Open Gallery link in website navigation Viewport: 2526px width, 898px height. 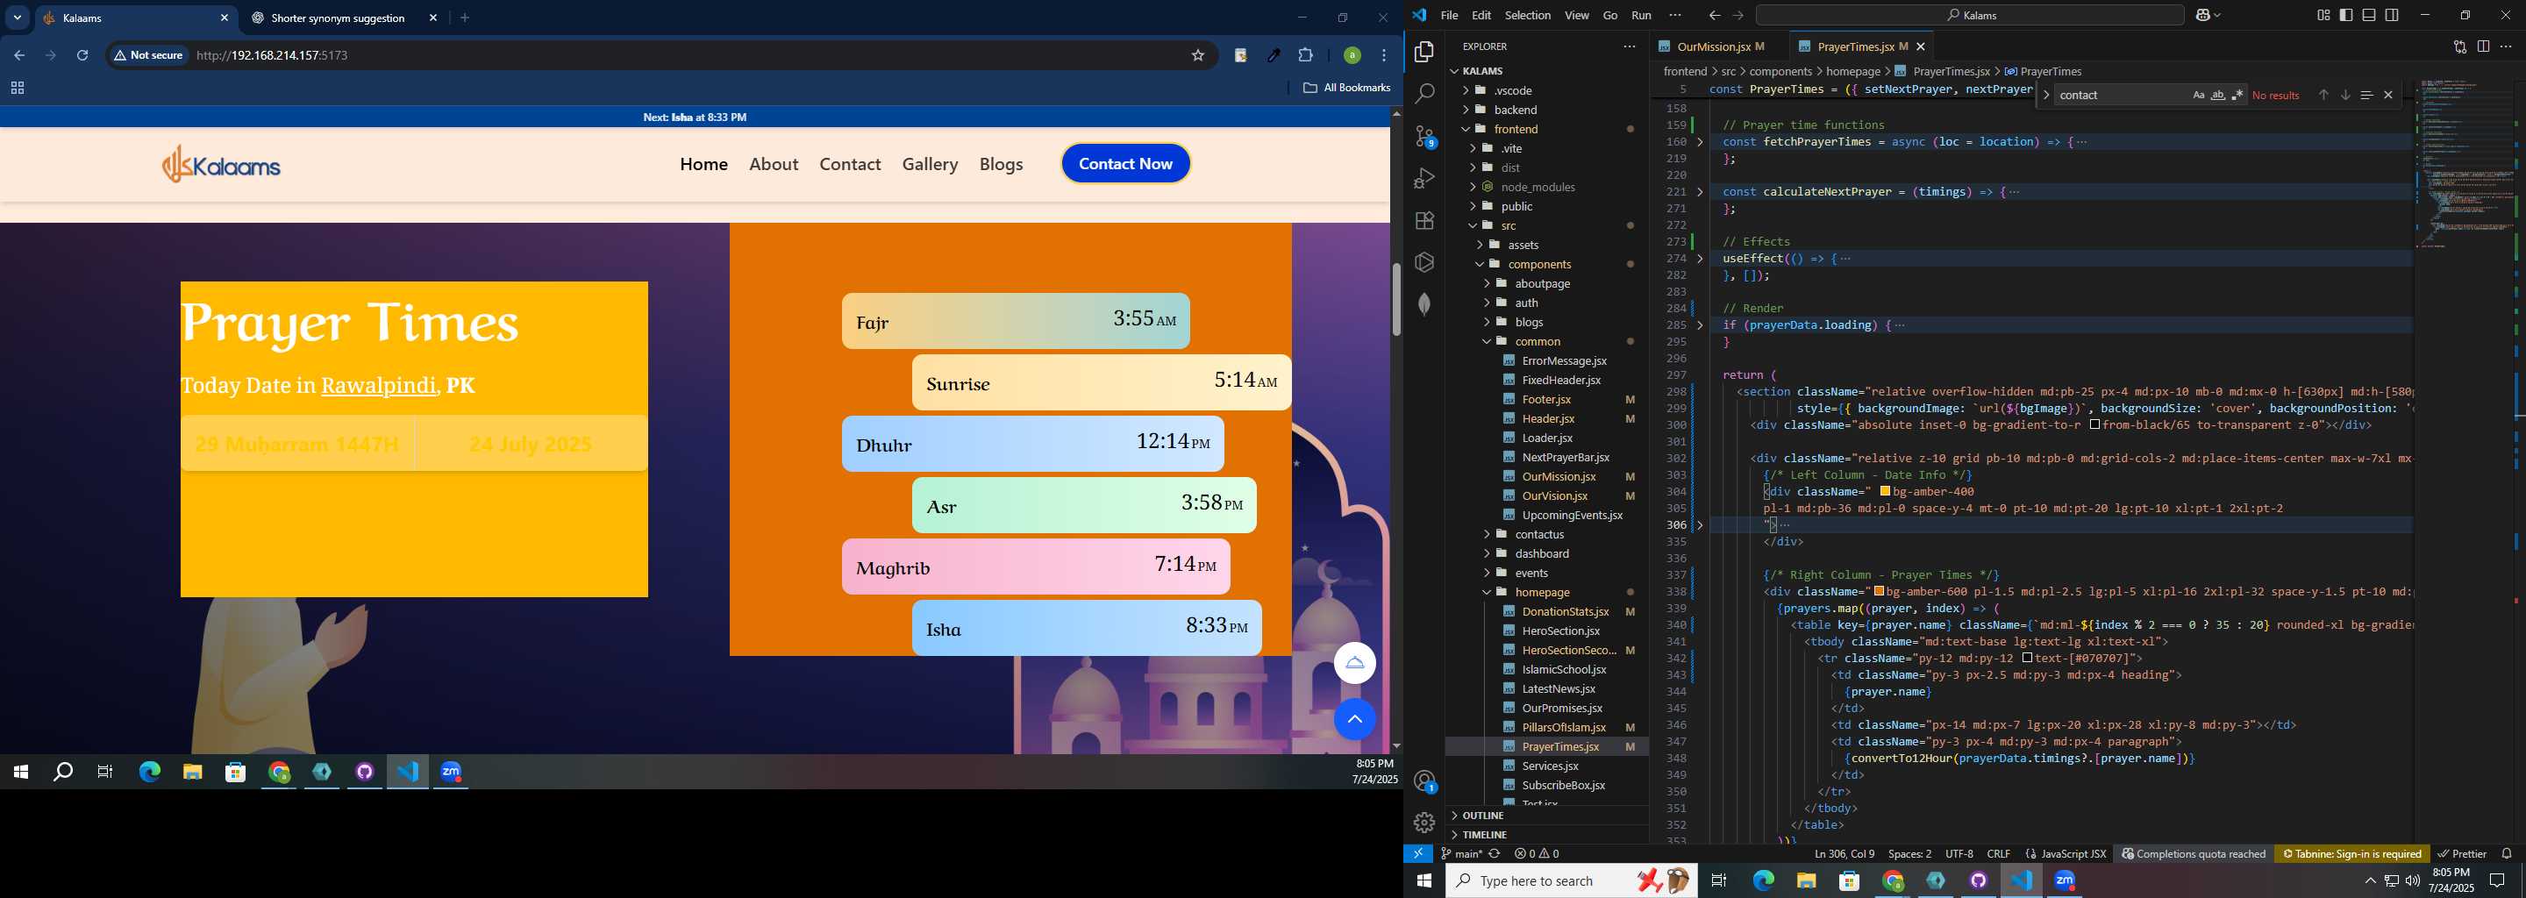pos(930,165)
